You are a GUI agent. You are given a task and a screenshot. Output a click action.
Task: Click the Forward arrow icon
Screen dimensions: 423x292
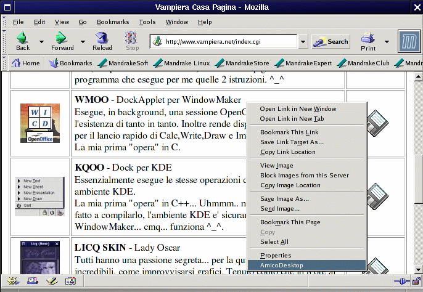tap(61, 38)
